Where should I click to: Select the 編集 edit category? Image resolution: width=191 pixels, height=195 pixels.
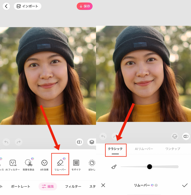[48, 186]
